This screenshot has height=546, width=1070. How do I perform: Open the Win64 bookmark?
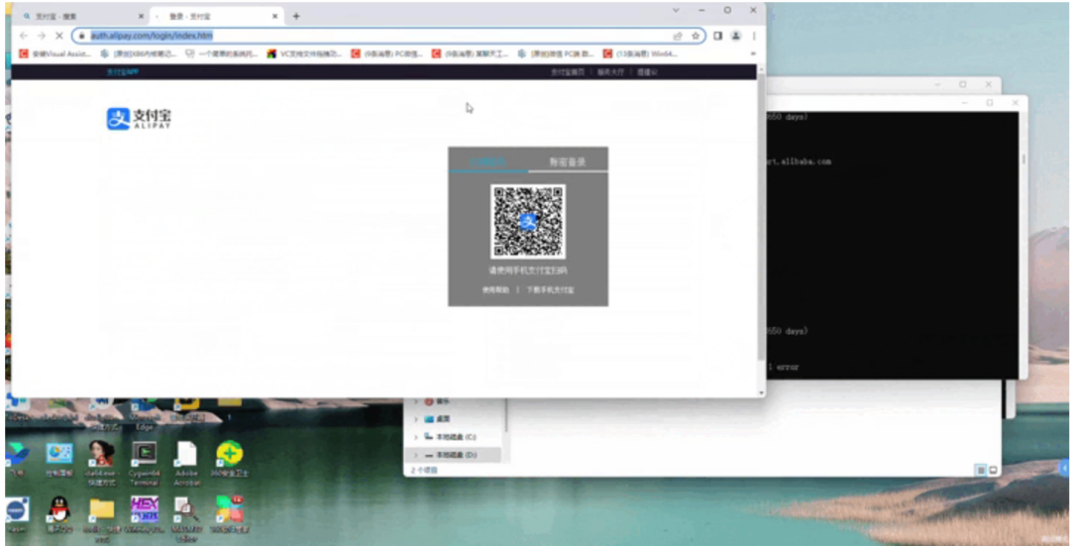(x=640, y=54)
